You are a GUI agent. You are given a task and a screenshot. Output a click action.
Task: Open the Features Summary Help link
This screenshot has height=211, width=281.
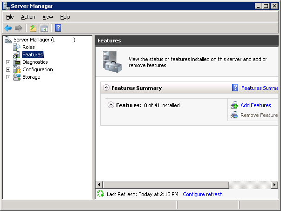[x=260, y=88]
